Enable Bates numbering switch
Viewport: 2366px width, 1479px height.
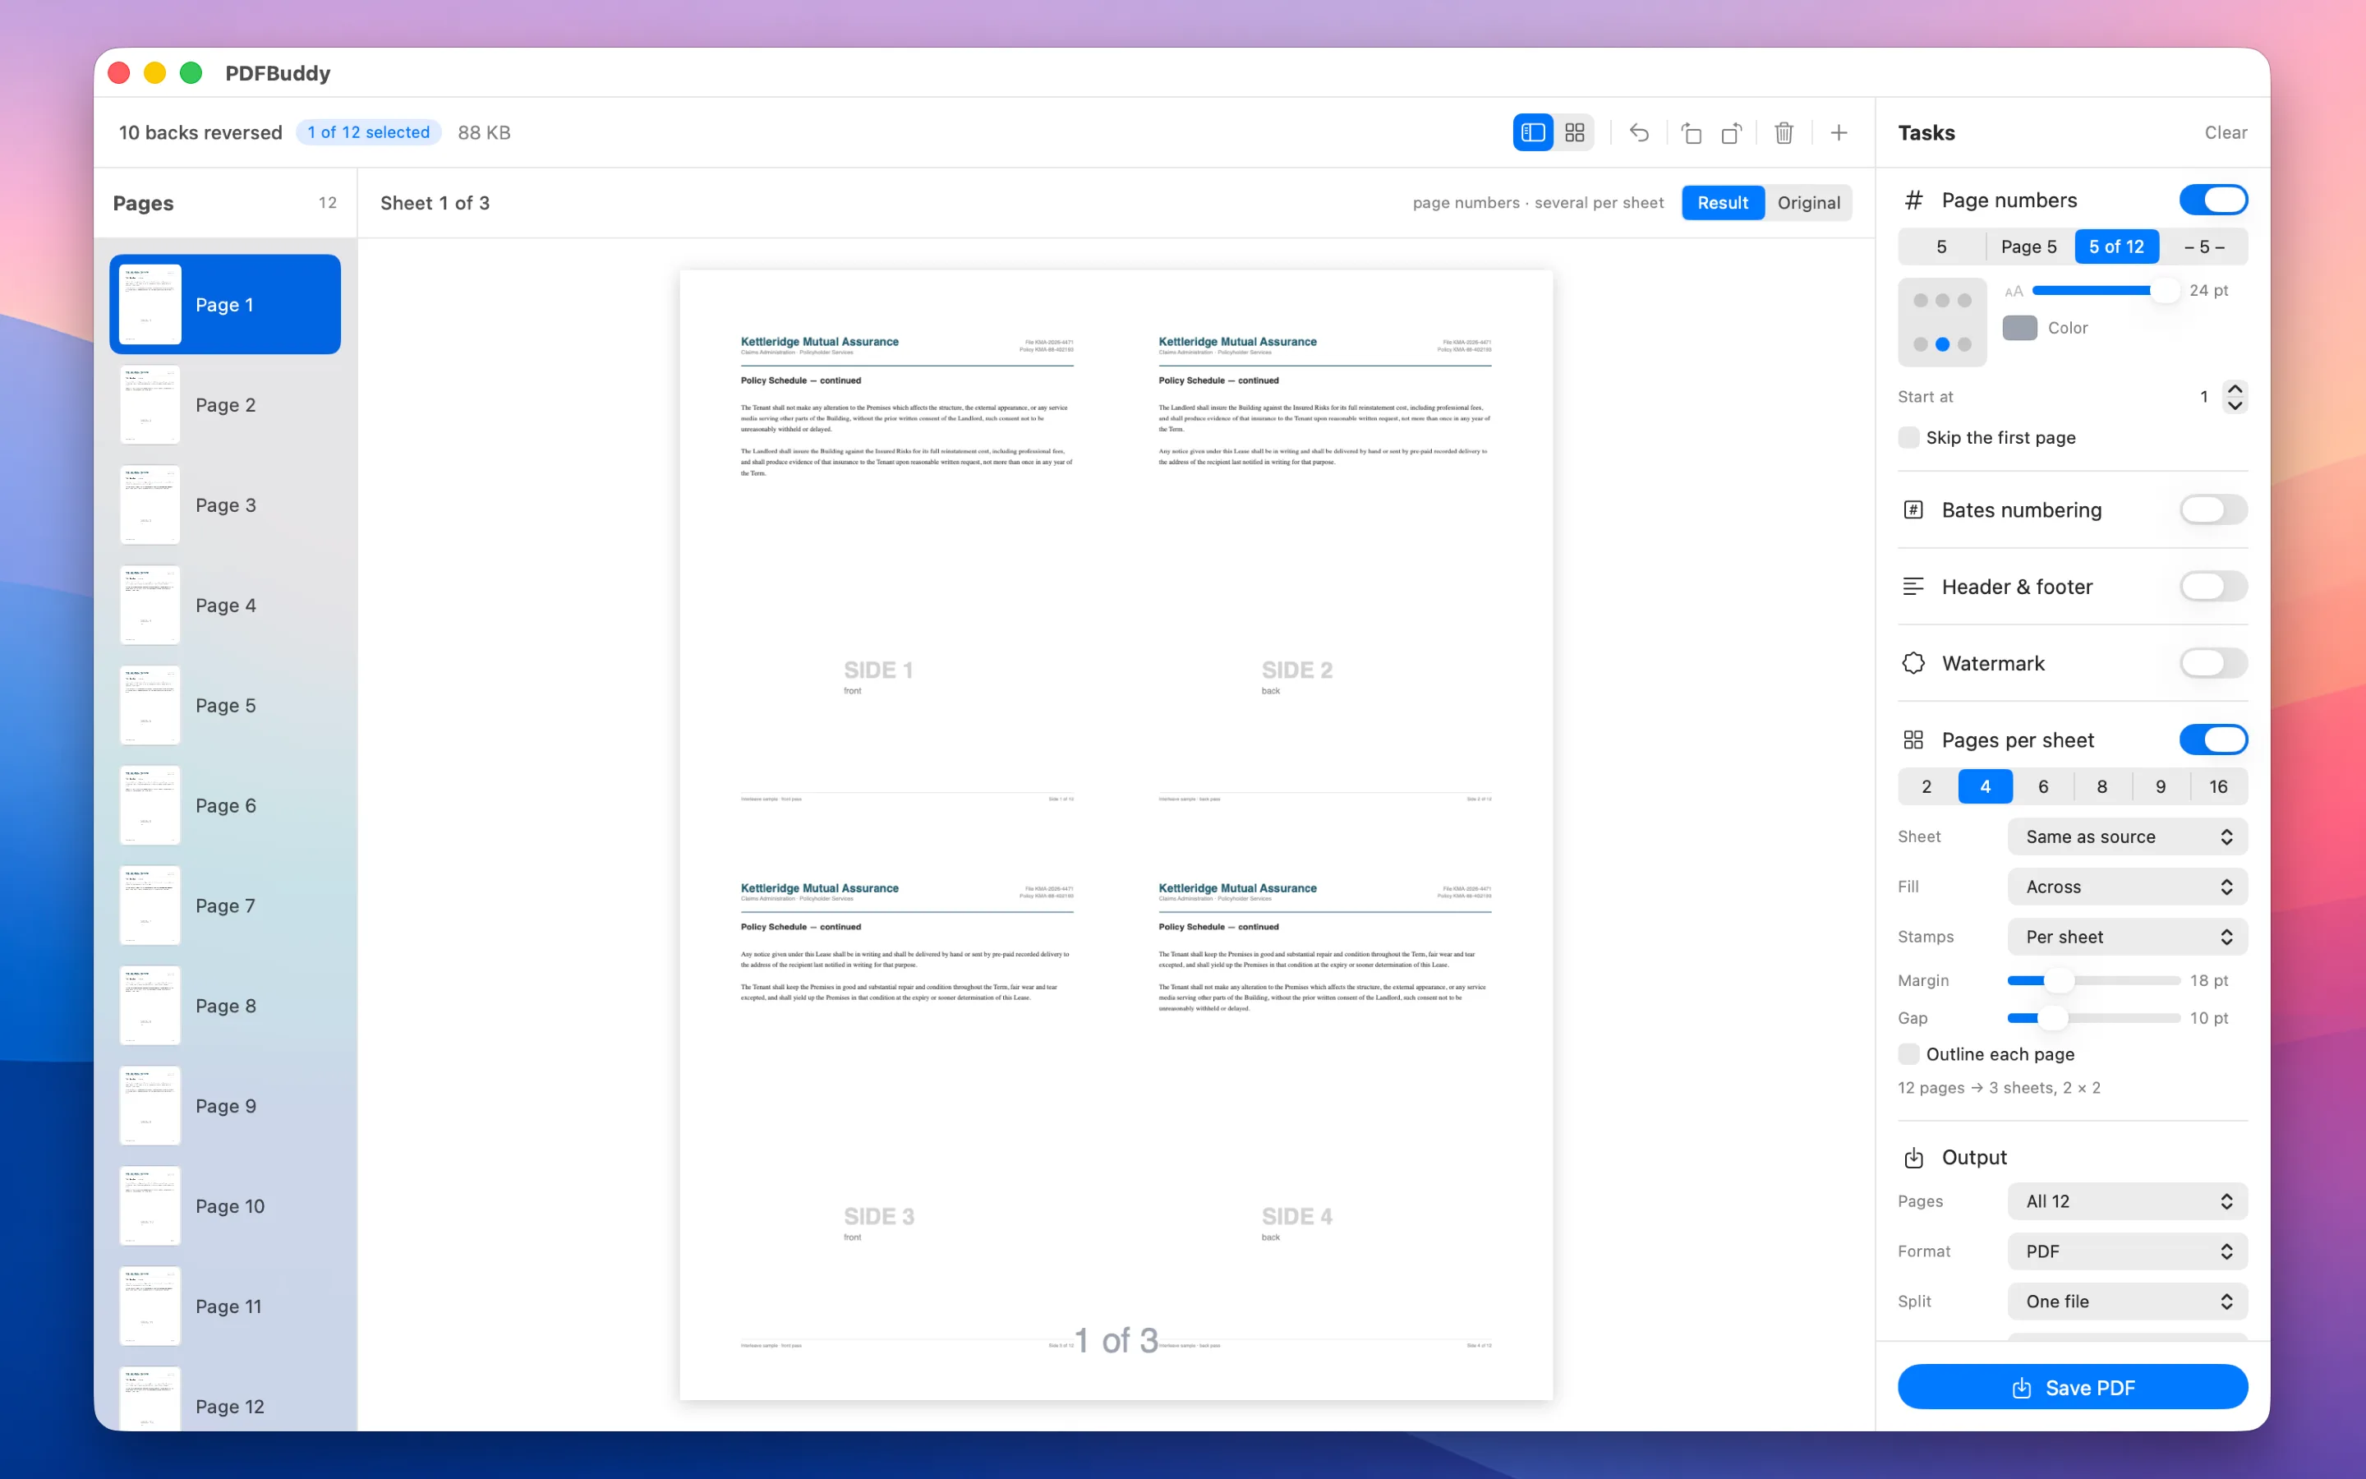pos(2212,509)
